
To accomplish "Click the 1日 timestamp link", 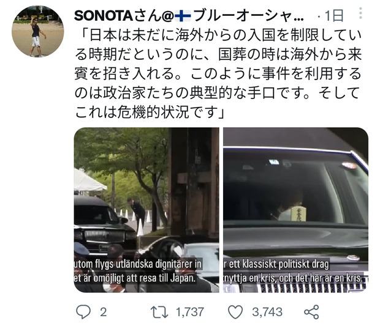I will [x=334, y=16].
